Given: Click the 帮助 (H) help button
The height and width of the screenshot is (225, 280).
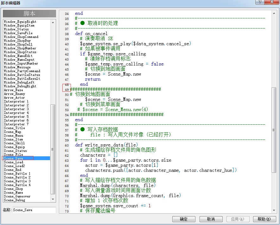Looking at the screenshot, I should [264, 219].
